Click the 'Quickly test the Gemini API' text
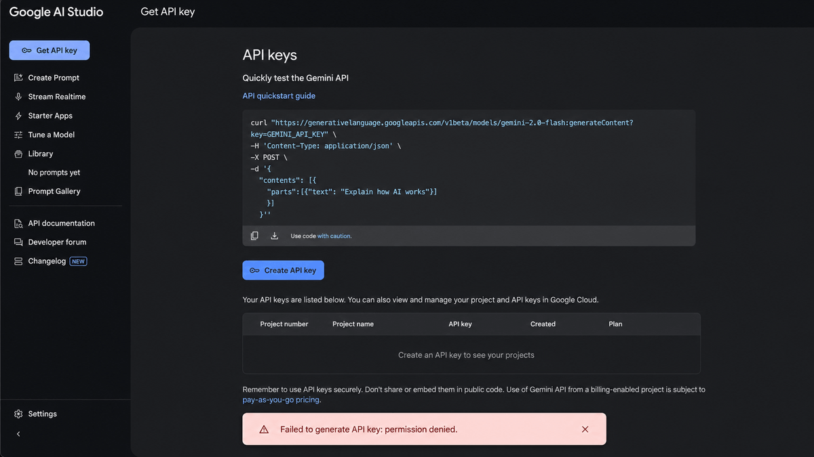This screenshot has height=457, width=814. tap(296, 78)
